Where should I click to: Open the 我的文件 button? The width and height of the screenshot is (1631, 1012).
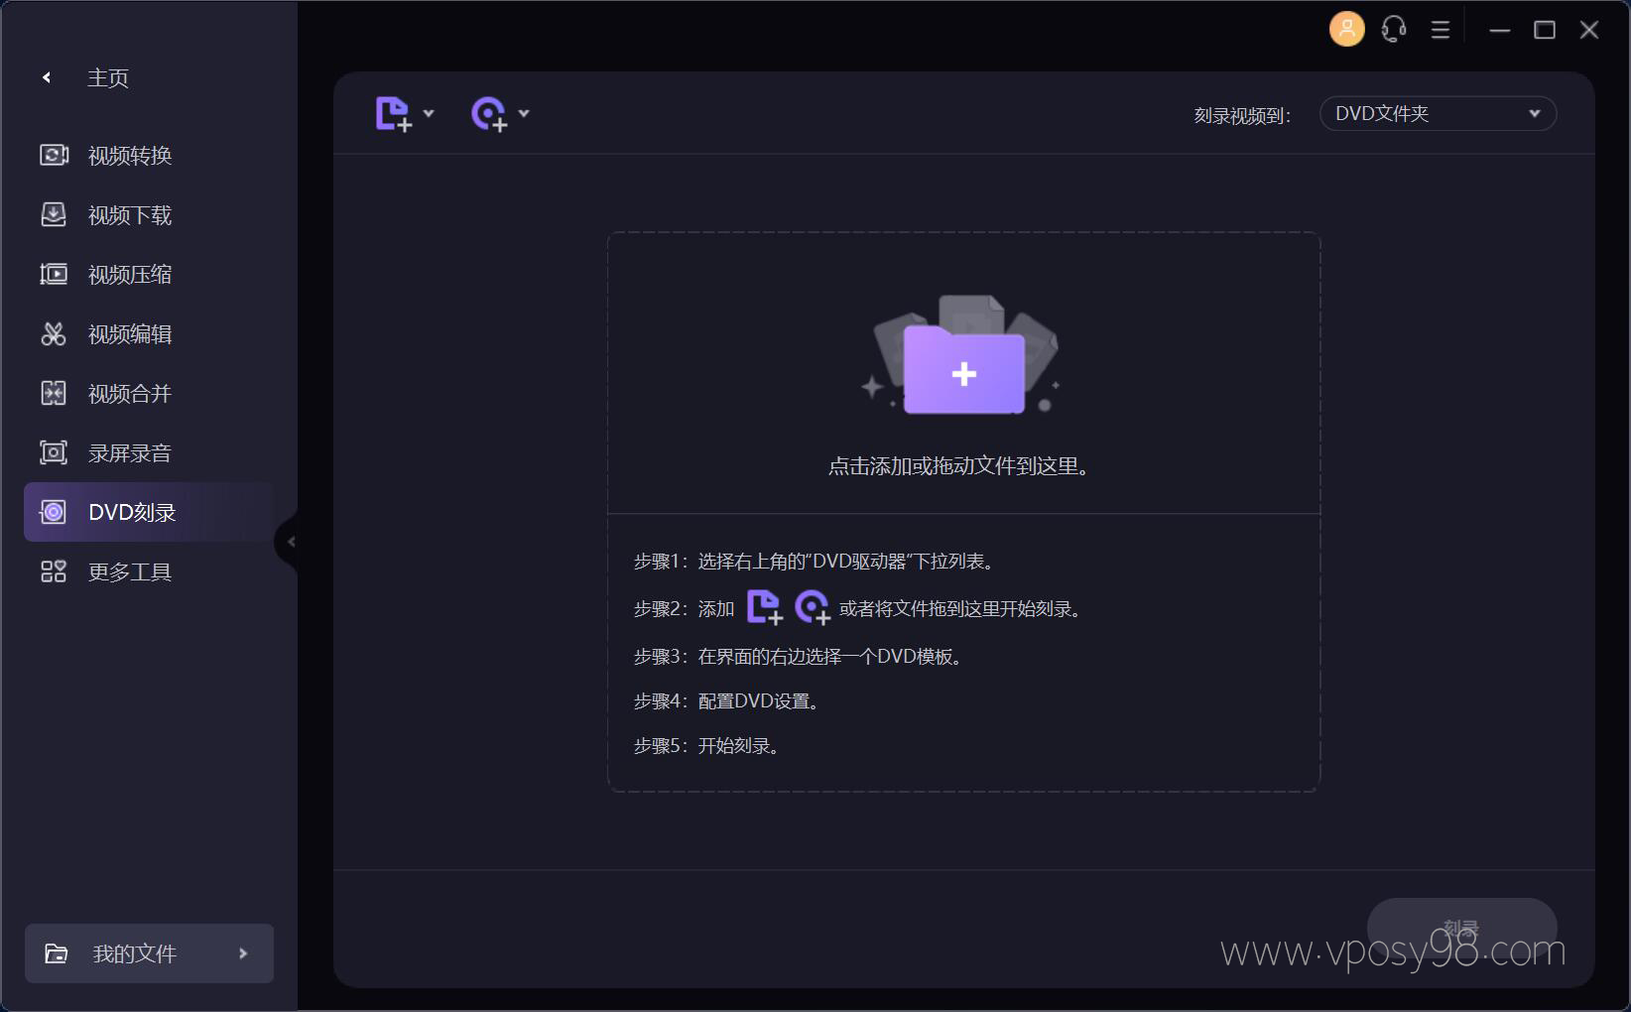point(149,953)
